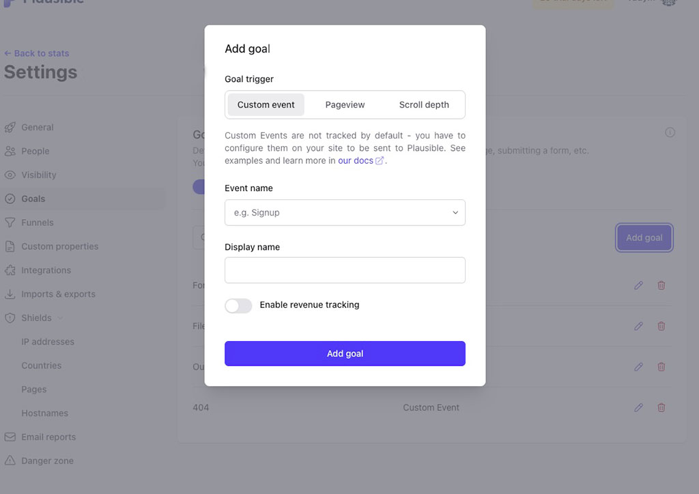Switch to the Pageview goal trigger tab
This screenshot has height=494, width=699.
tap(345, 104)
